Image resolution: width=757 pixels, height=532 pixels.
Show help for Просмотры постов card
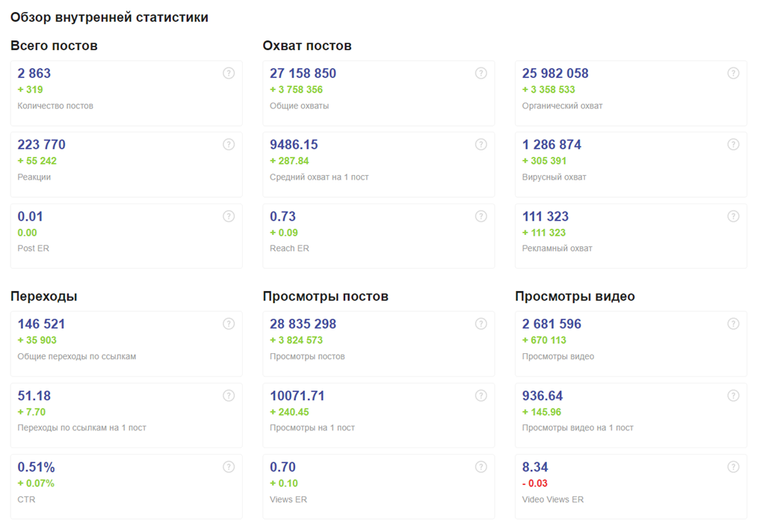tap(481, 324)
